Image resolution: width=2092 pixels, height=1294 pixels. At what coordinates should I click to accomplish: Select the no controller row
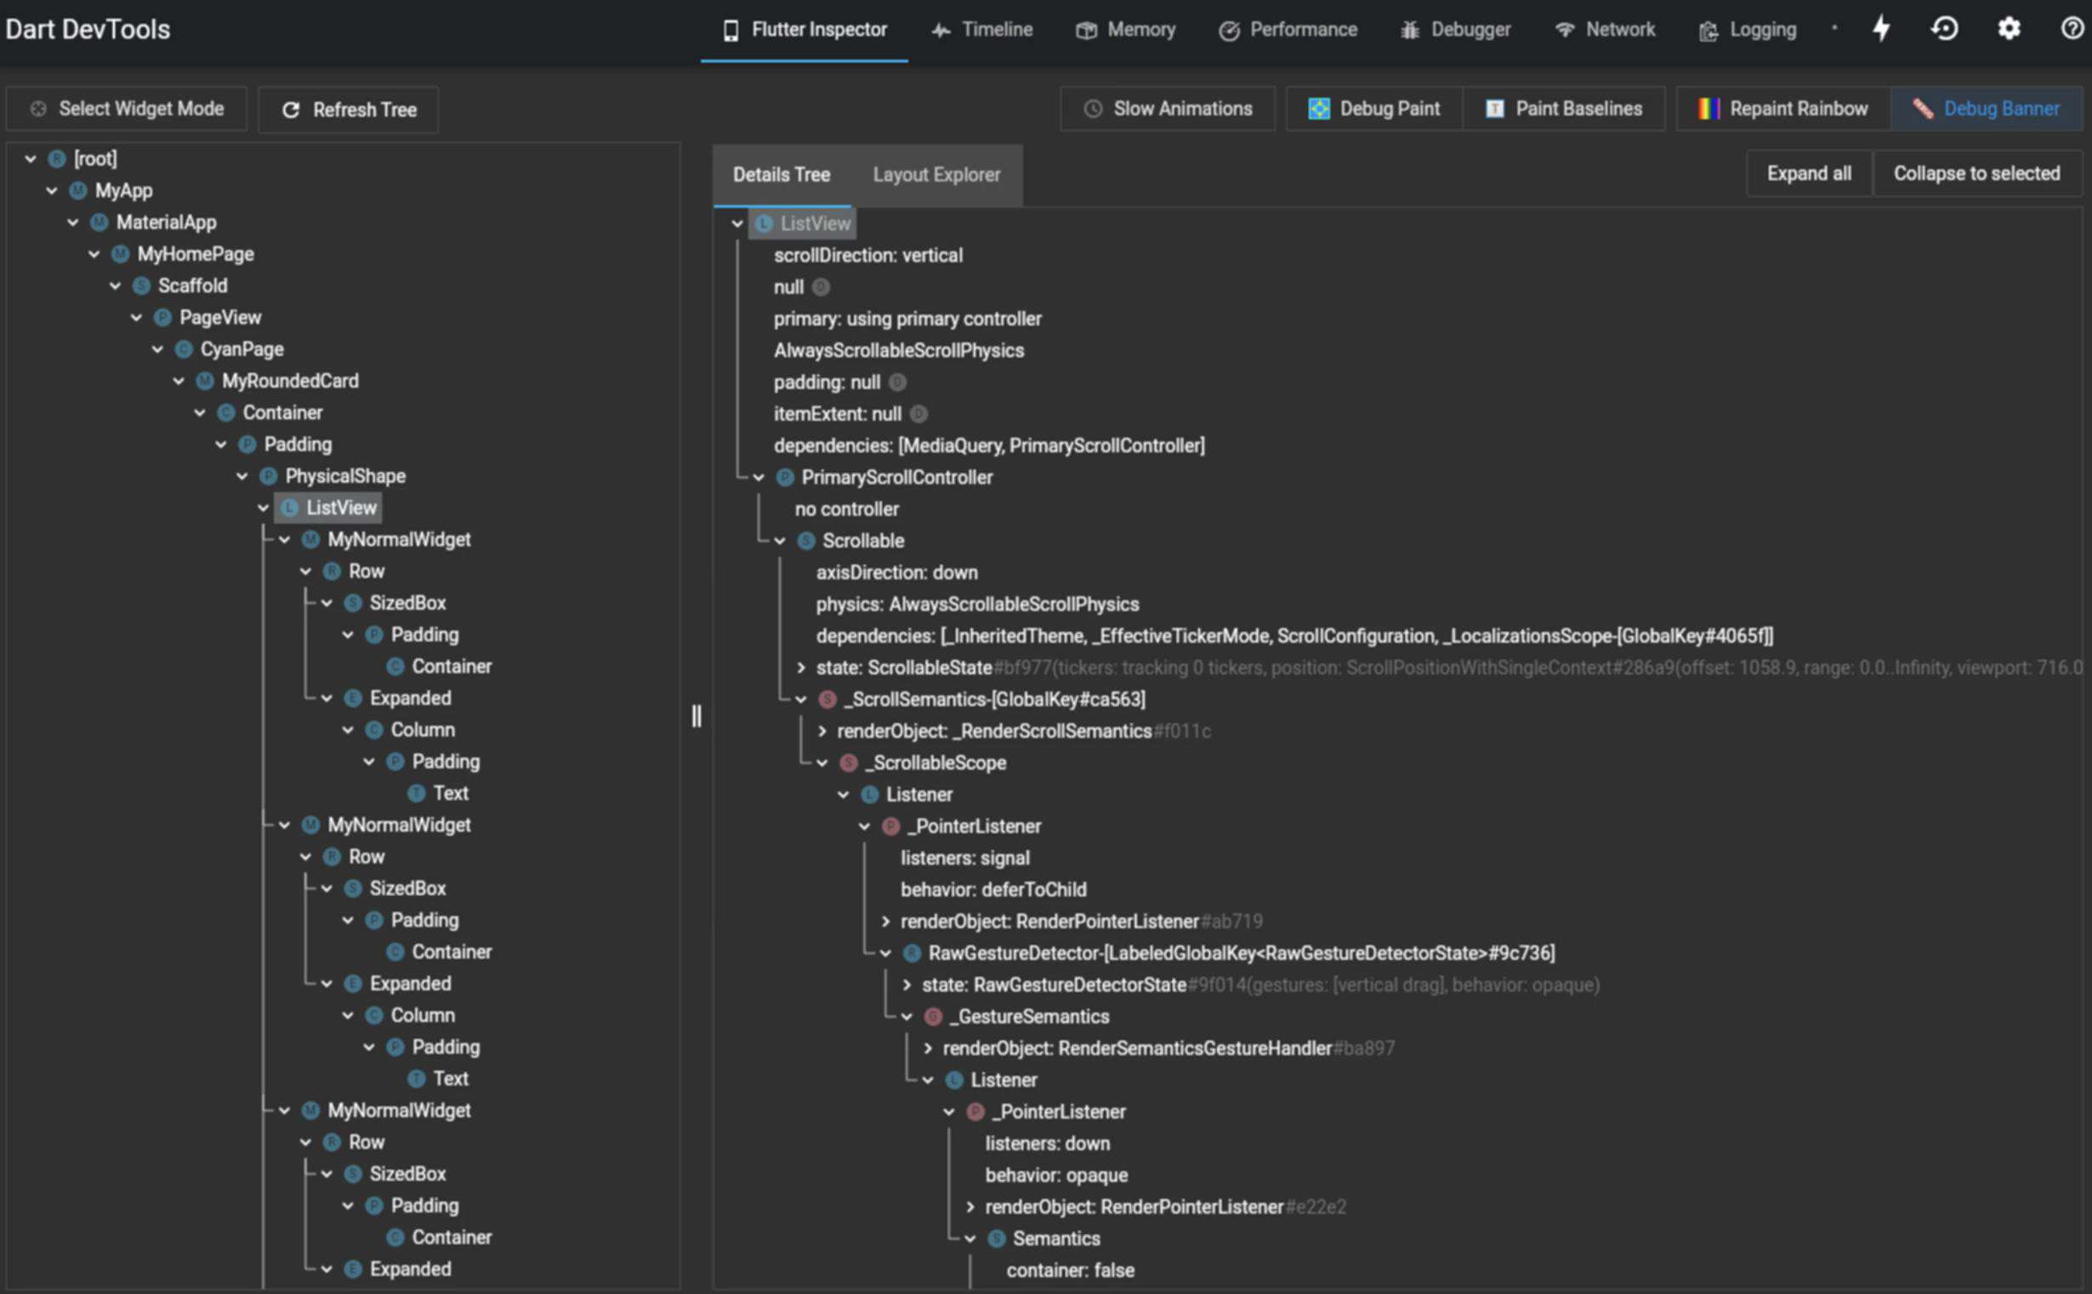[846, 508]
